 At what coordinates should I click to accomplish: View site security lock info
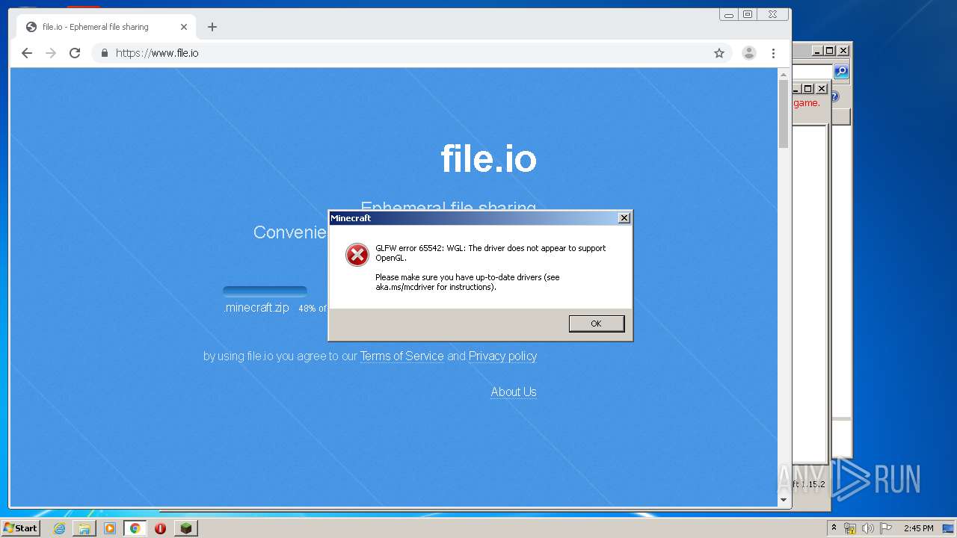(105, 53)
